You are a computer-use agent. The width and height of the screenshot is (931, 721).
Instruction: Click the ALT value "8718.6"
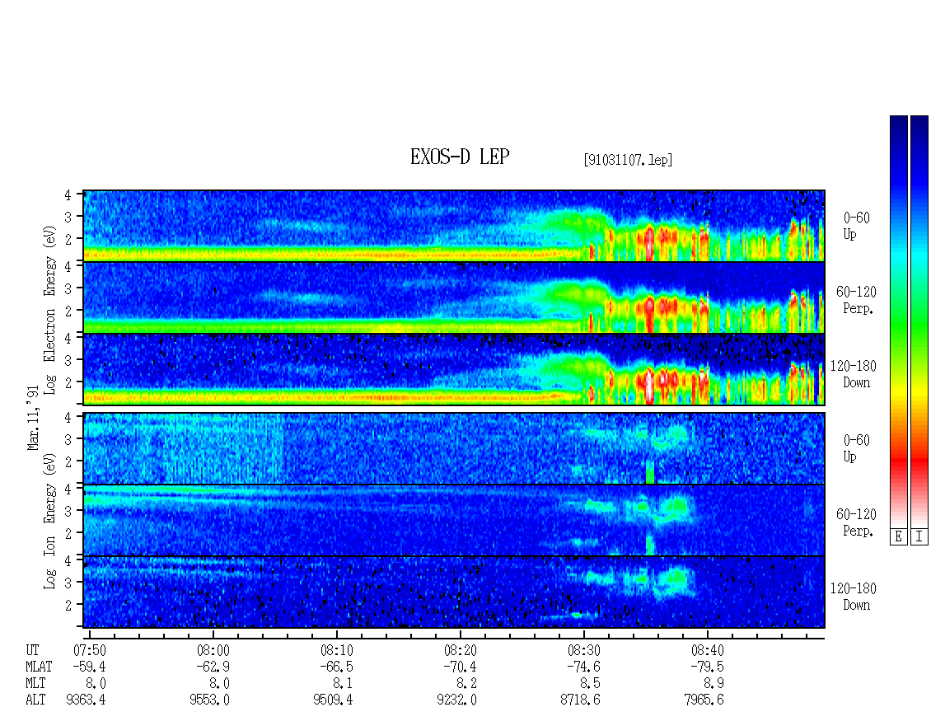click(x=580, y=700)
